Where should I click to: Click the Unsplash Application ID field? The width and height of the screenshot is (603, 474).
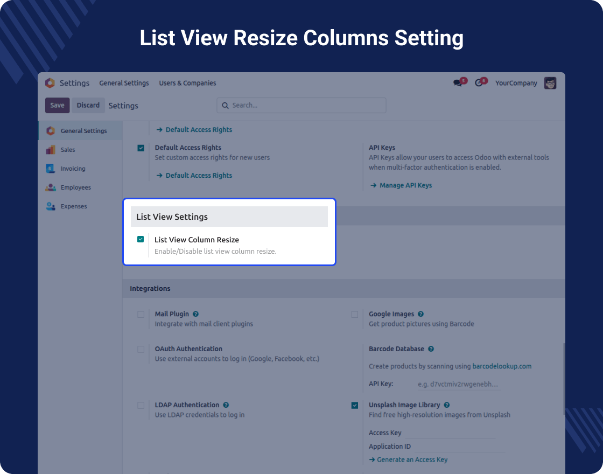coord(459,447)
